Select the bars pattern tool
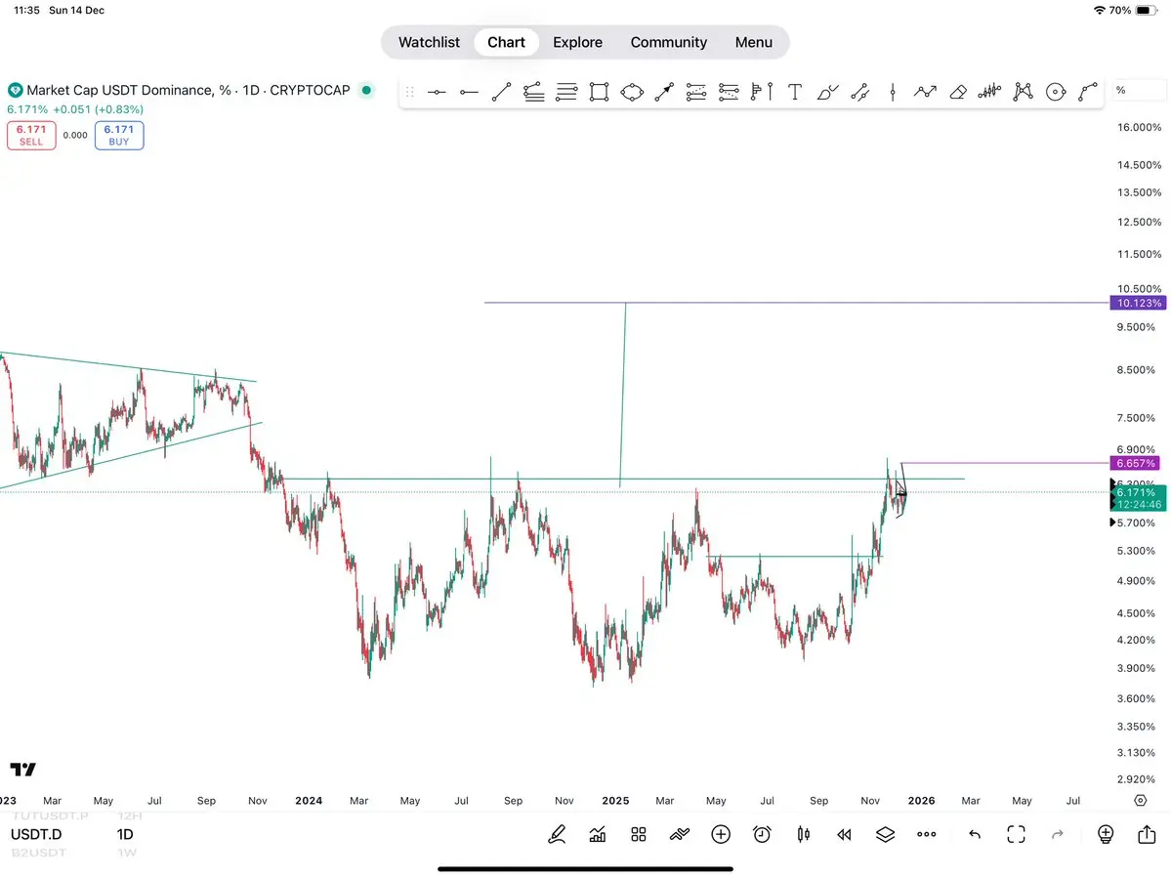This screenshot has height=878, width=1171. pos(989,92)
